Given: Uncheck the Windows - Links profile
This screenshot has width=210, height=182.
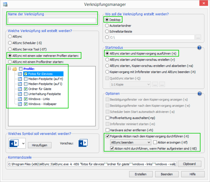Looking at the screenshot, I should click(x=26, y=99).
